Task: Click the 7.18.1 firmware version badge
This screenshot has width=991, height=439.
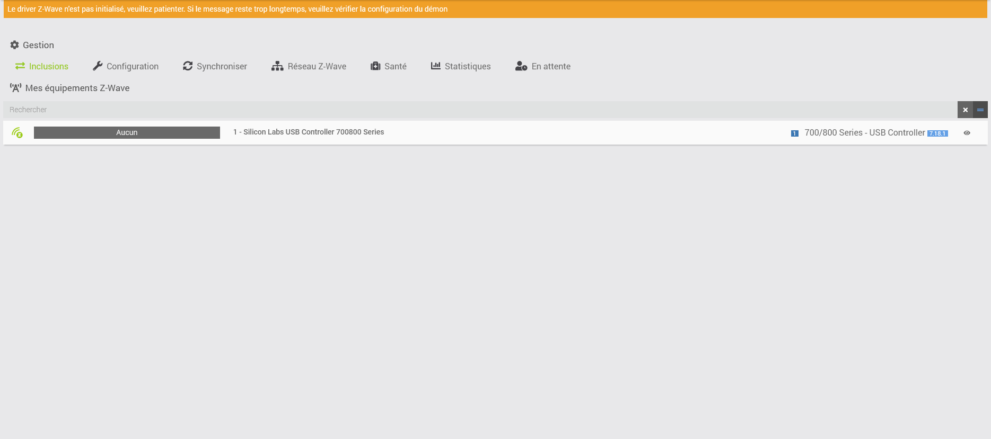Action: [937, 133]
